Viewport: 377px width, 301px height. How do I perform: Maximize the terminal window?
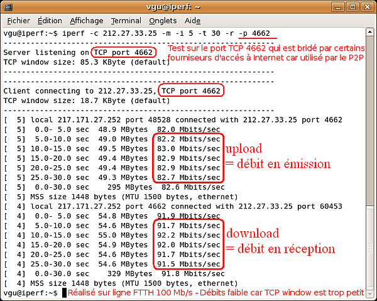pyautogui.click(x=352, y=7)
